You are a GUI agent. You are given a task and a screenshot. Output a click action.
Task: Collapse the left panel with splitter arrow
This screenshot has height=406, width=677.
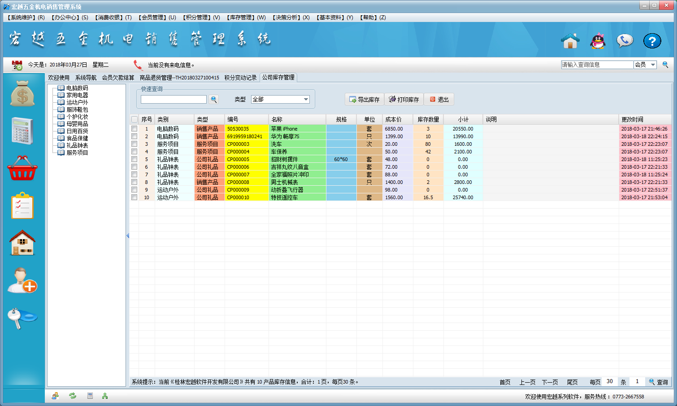[128, 236]
